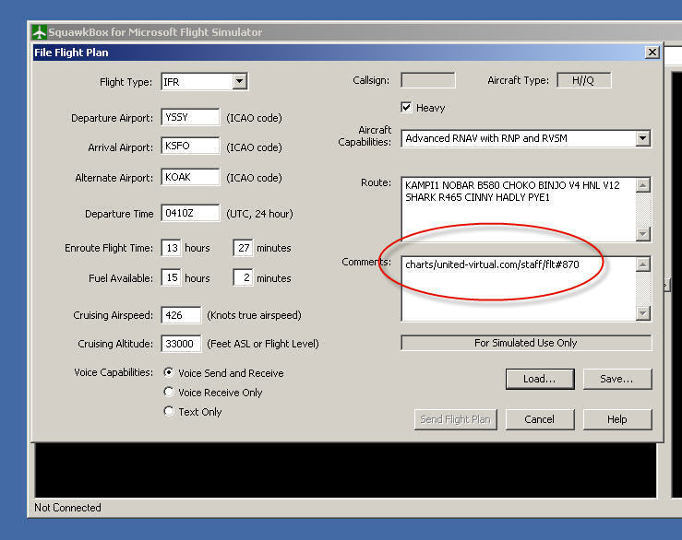
Task: Click the Save... button
Action: coord(617,379)
